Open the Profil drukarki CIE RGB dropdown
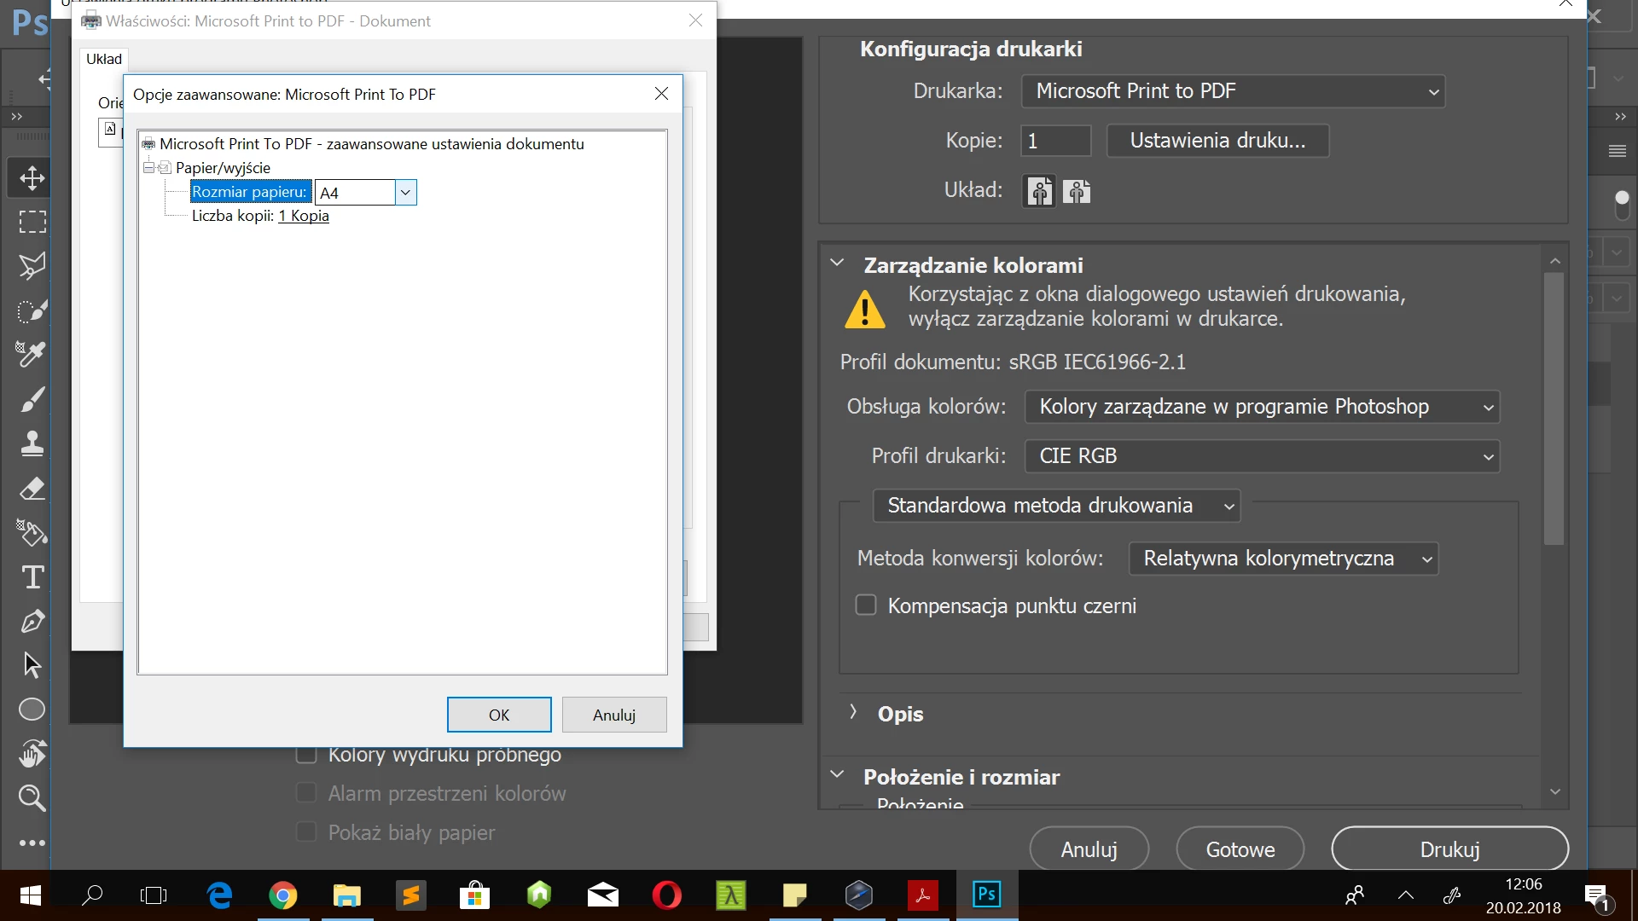Screen dimensions: 1638x921 [x=1261, y=456]
